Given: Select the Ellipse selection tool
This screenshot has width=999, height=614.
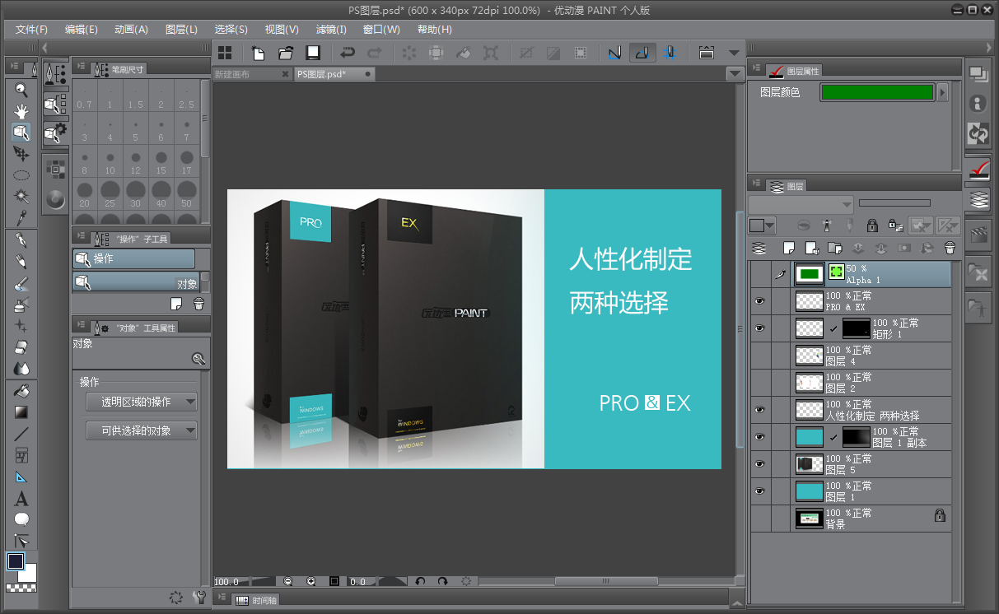Looking at the screenshot, I should [21, 174].
